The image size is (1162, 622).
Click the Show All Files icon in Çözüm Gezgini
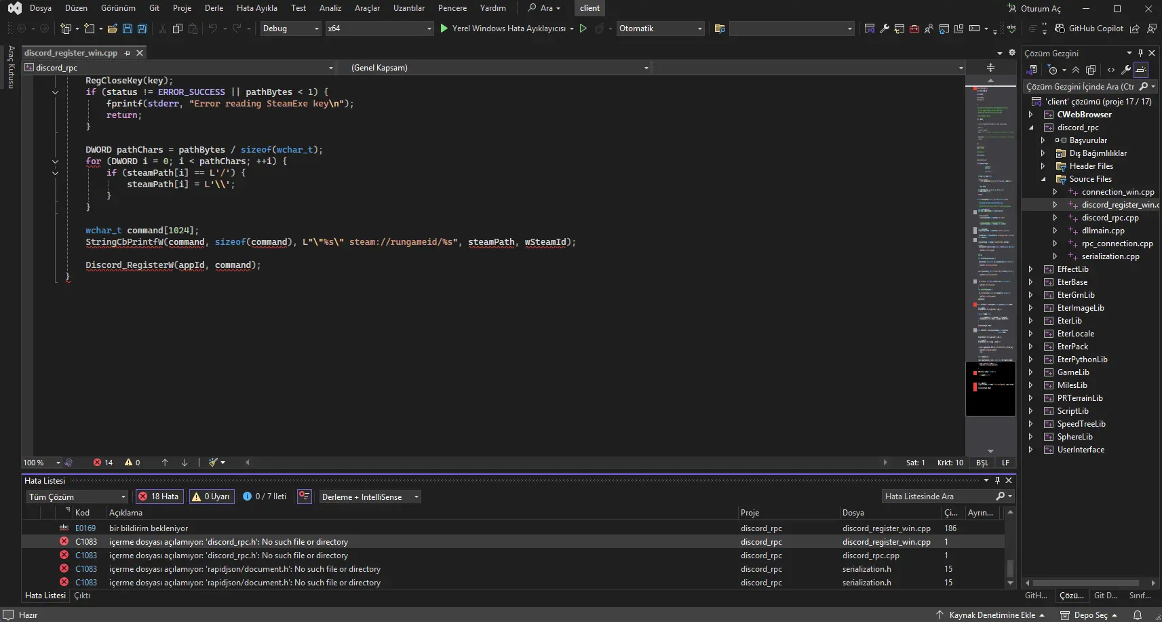point(1091,70)
